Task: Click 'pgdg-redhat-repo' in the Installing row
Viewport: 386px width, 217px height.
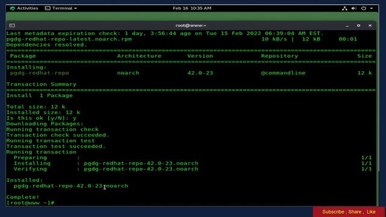Action: click(x=39, y=73)
